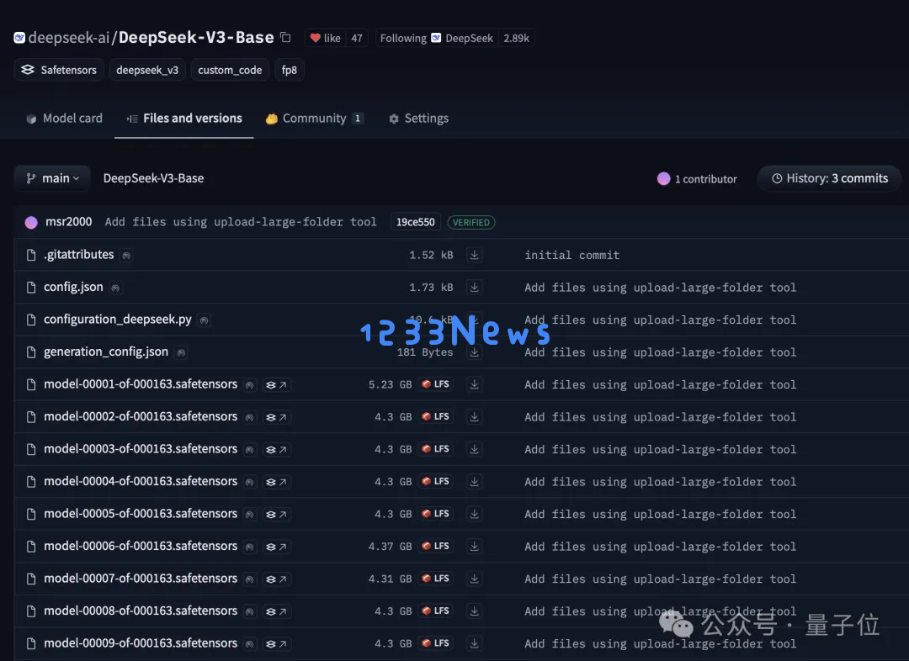Select the fp8 tag

(x=290, y=70)
